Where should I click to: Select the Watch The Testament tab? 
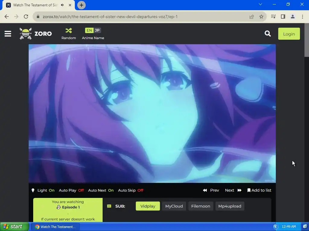click(x=35, y=5)
